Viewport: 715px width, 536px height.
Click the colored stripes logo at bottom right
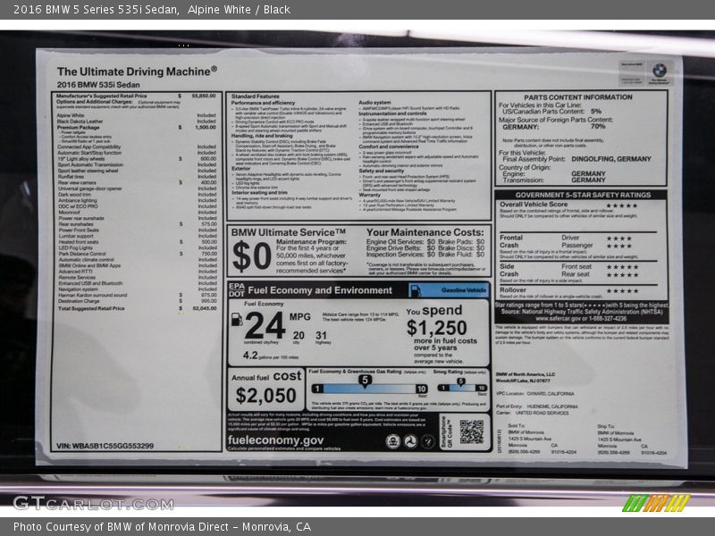click(656, 503)
